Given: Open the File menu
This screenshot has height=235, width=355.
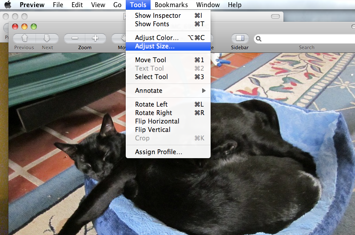Looking at the screenshot, I should [x=58, y=5].
